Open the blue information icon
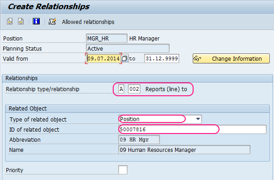 (36, 22)
